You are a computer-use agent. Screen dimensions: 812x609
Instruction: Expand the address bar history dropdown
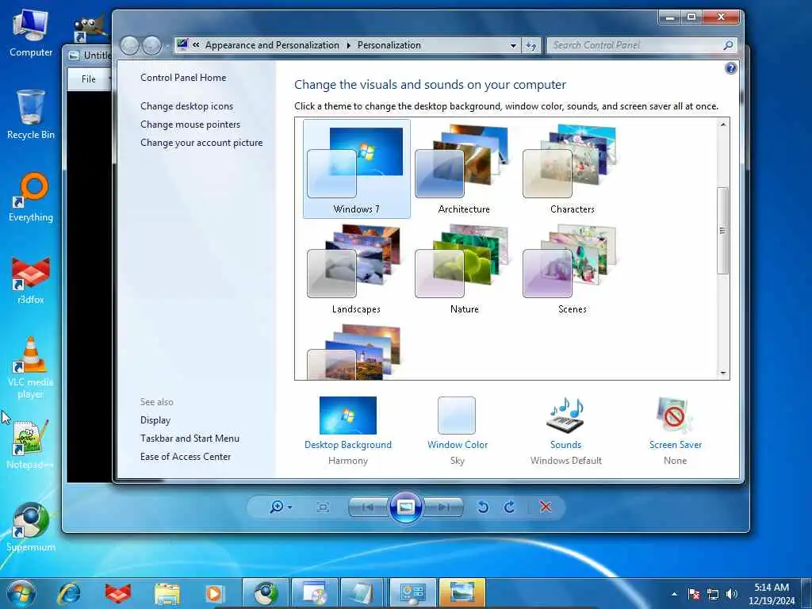513,45
